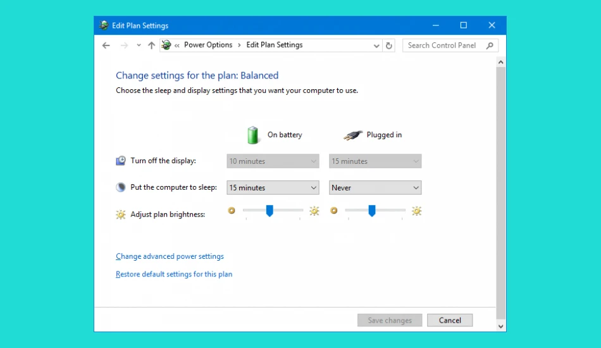The height and width of the screenshot is (348, 601).
Task: Click the Cancel button
Action: point(450,320)
